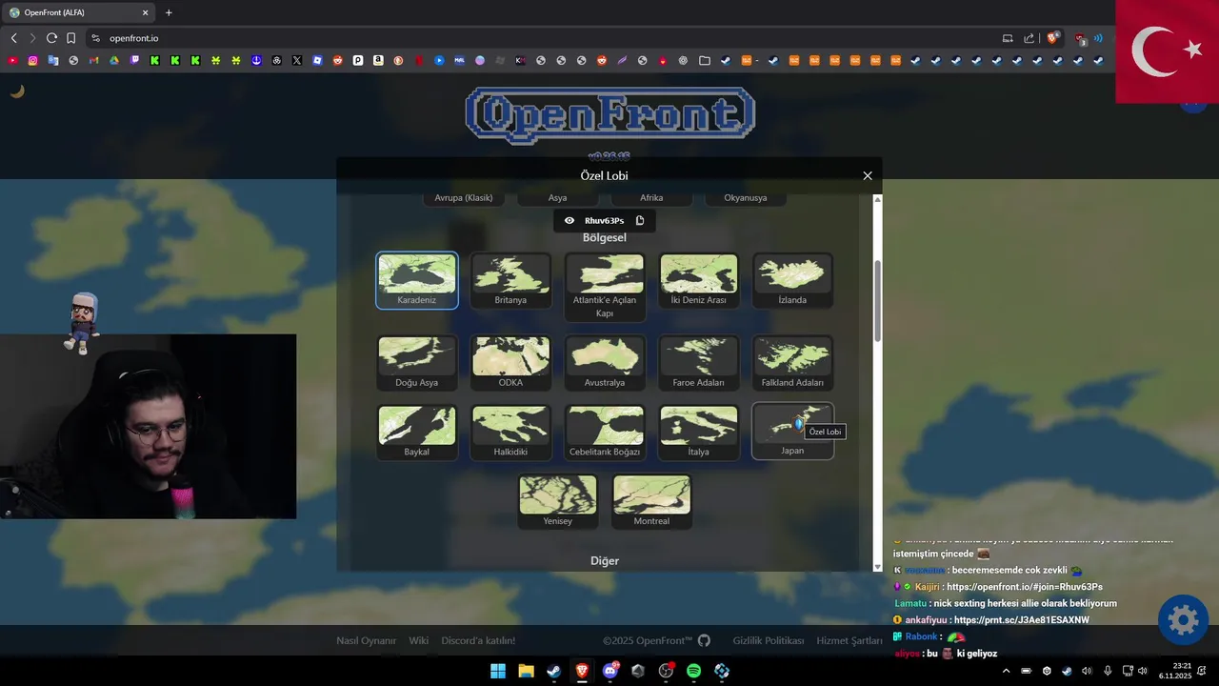Open the Windows Start menu
Viewport: 1219px width, 686px height.
(498, 671)
